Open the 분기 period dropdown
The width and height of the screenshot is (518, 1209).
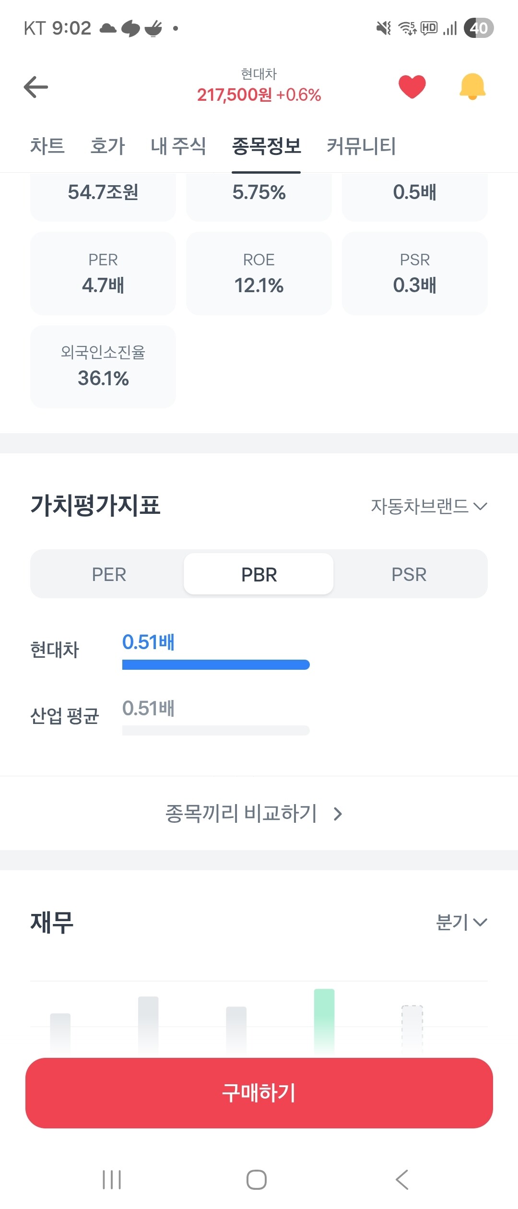pyautogui.click(x=461, y=922)
